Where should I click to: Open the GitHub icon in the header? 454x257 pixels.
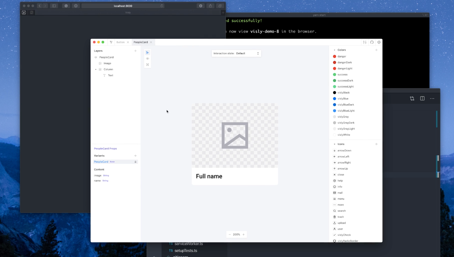point(372,42)
